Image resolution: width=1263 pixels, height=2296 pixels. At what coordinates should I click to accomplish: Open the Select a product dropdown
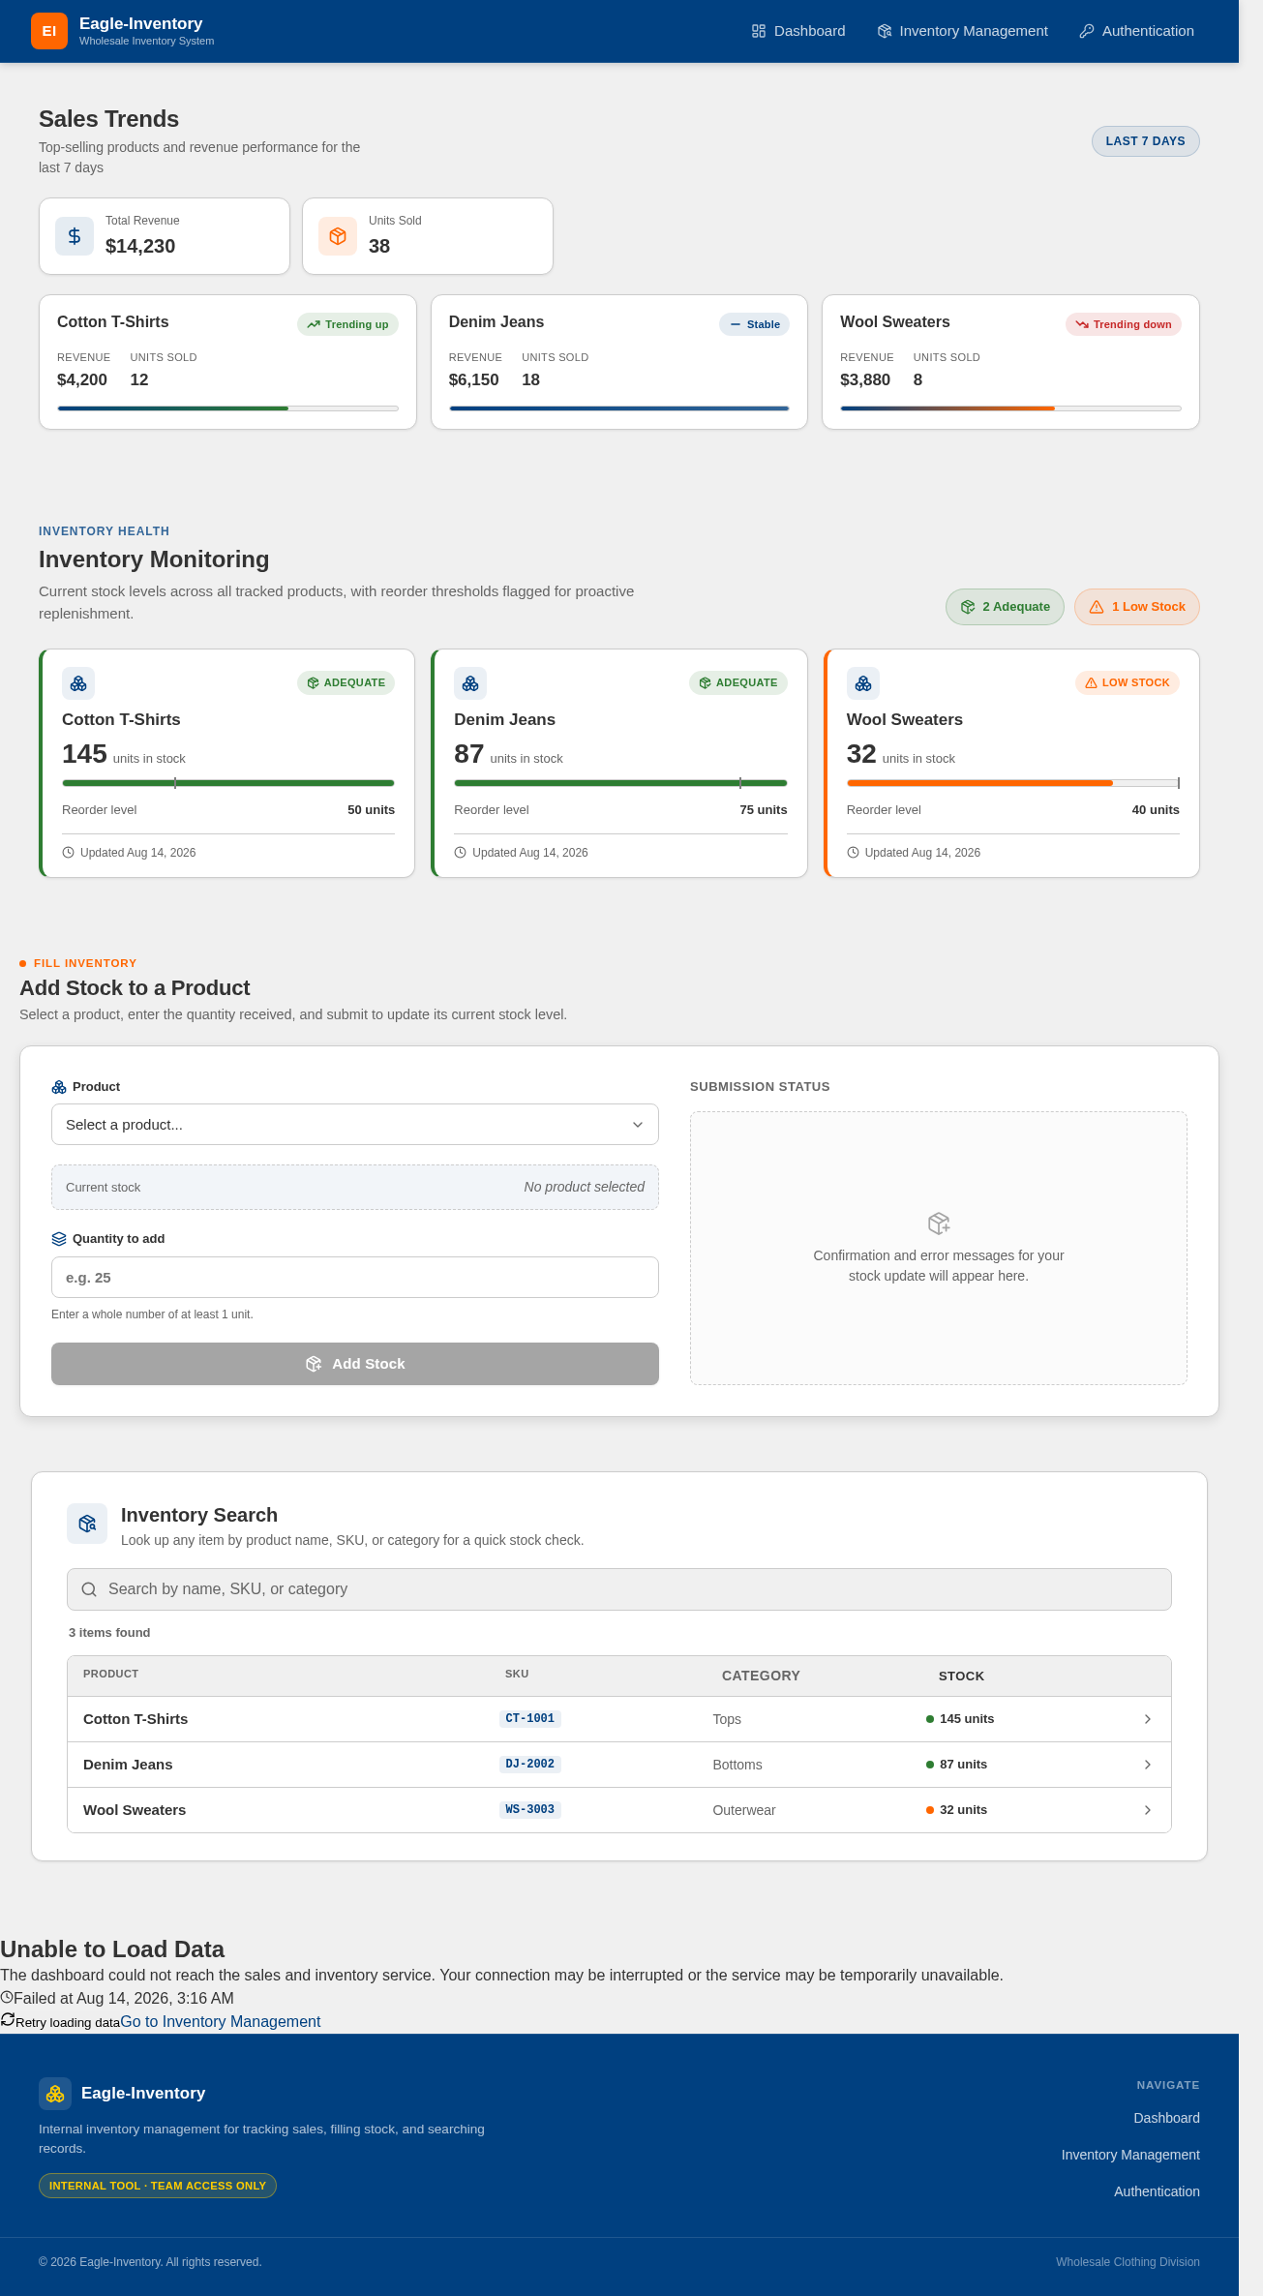point(355,1125)
